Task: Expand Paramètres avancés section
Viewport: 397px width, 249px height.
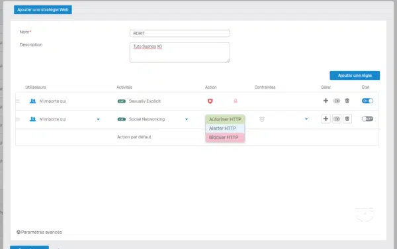Action: tap(39, 232)
